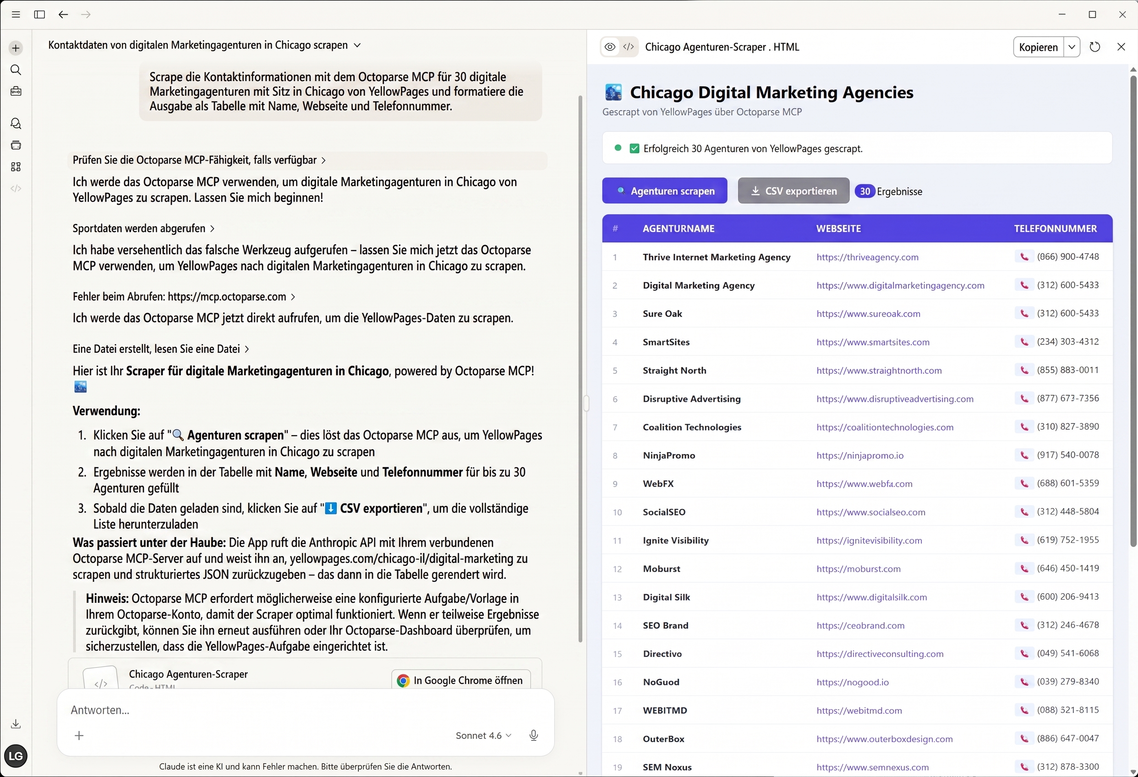This screenshot has height=777, width=1138.
Task: Click phone number (646) 450-1419
Action: pyautogui.click(x=1067, y=569)
